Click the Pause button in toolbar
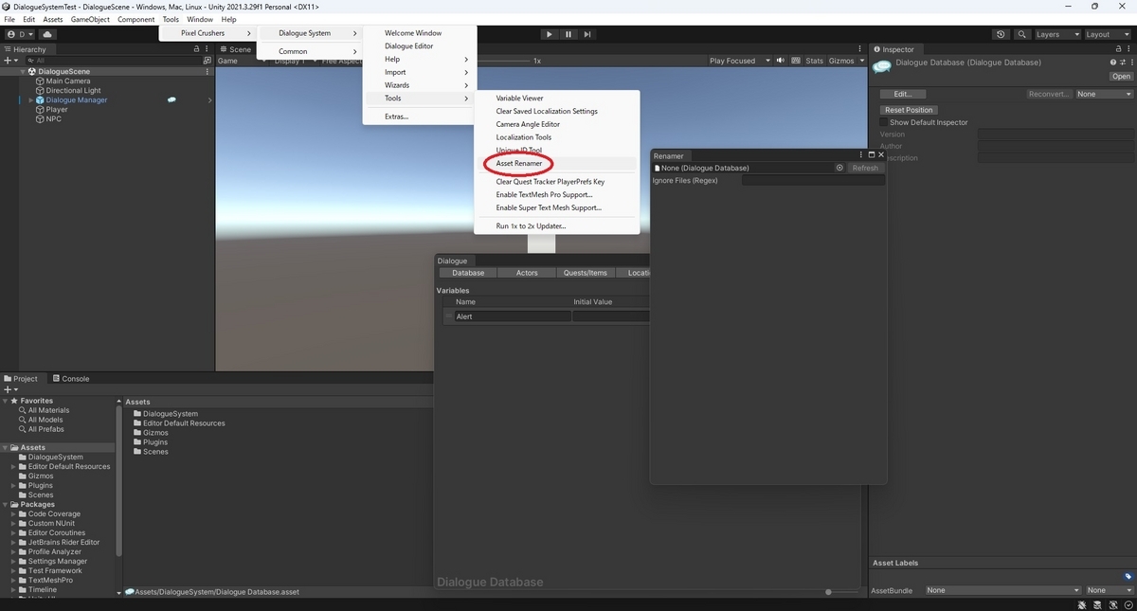 [568, 34]
